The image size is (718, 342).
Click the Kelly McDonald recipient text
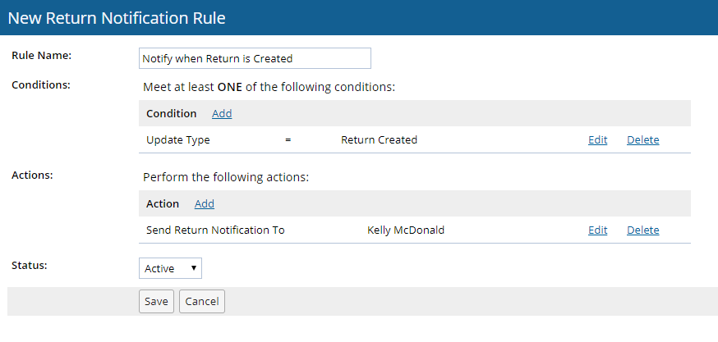[x=406, y=230]
